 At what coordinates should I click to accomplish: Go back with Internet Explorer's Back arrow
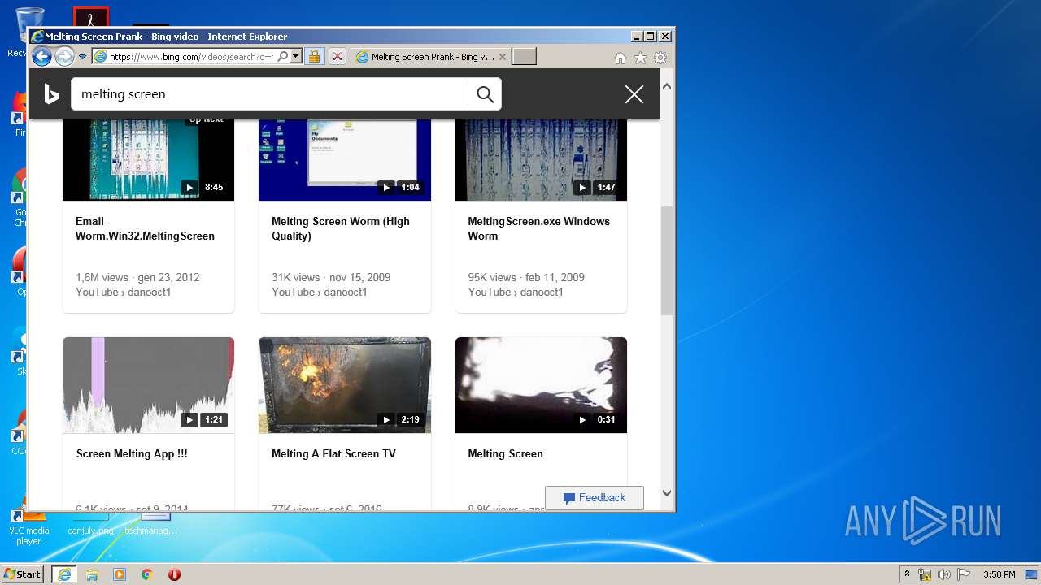[41, 57]
